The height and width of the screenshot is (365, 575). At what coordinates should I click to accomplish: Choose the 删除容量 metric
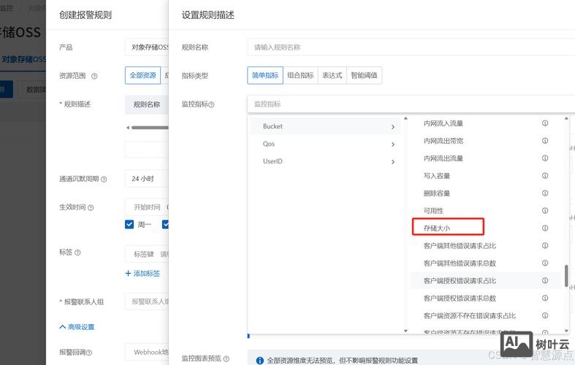pyautogui.click(x=436, y=193)
